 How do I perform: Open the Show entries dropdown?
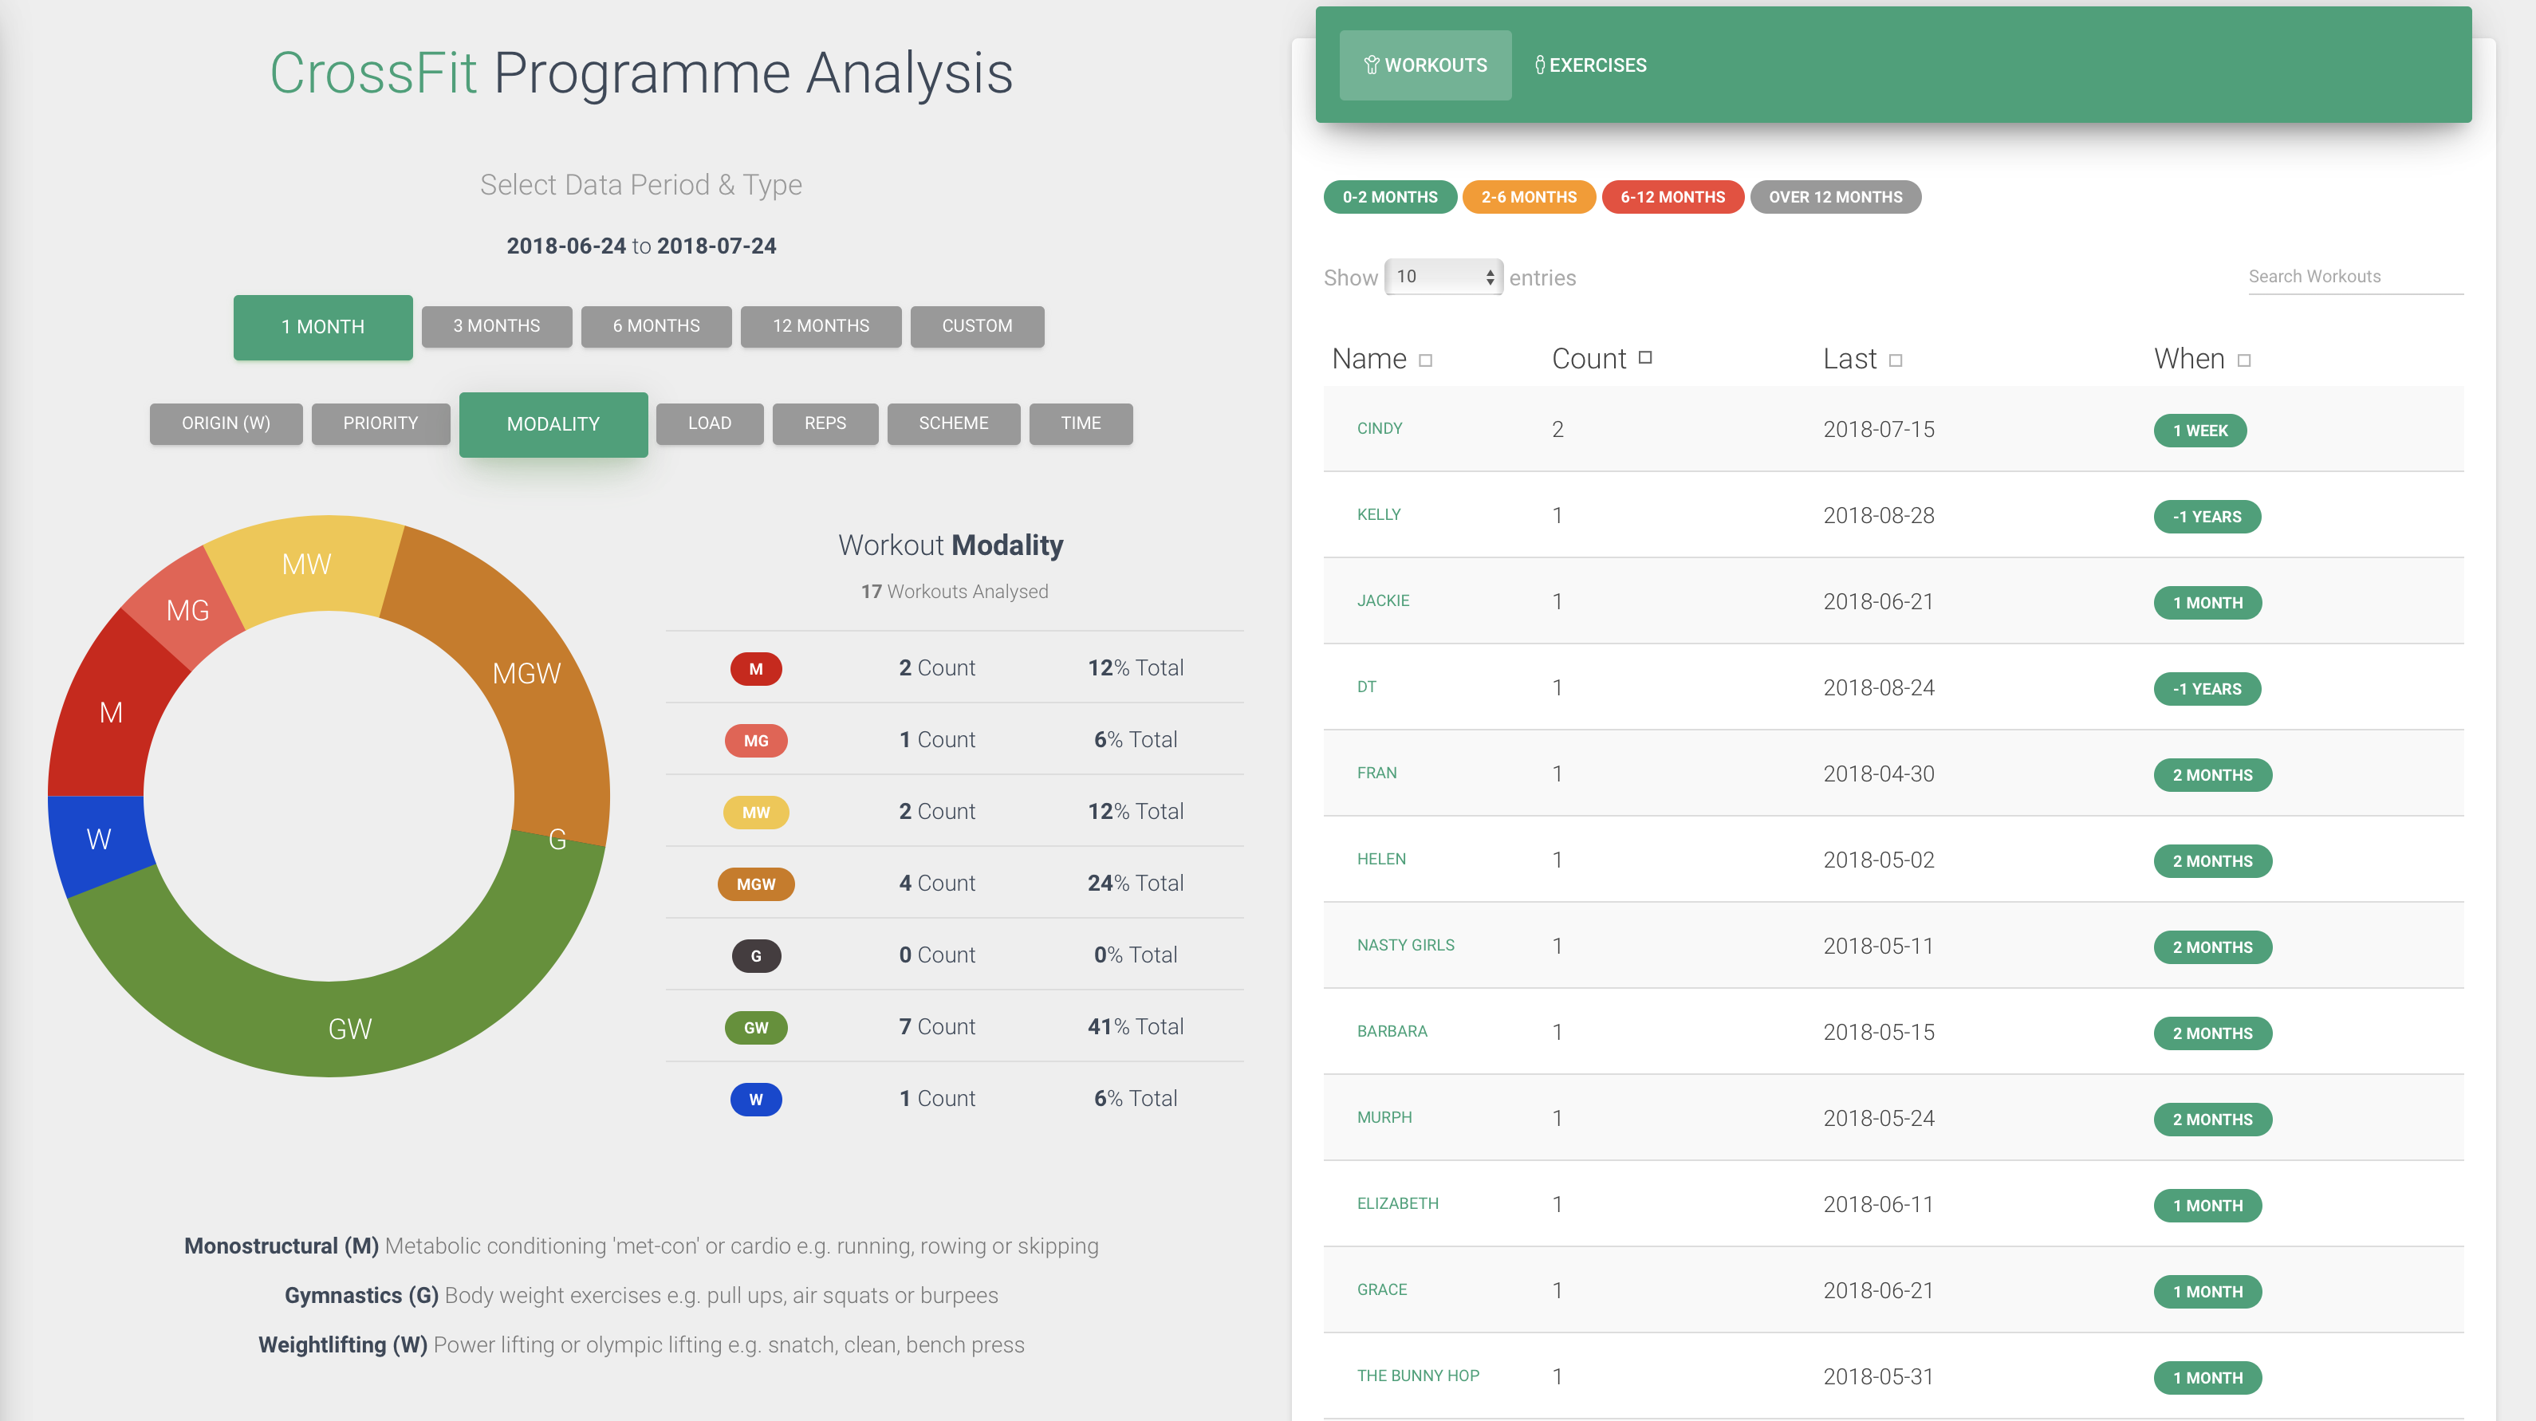tap(1443, 278)
